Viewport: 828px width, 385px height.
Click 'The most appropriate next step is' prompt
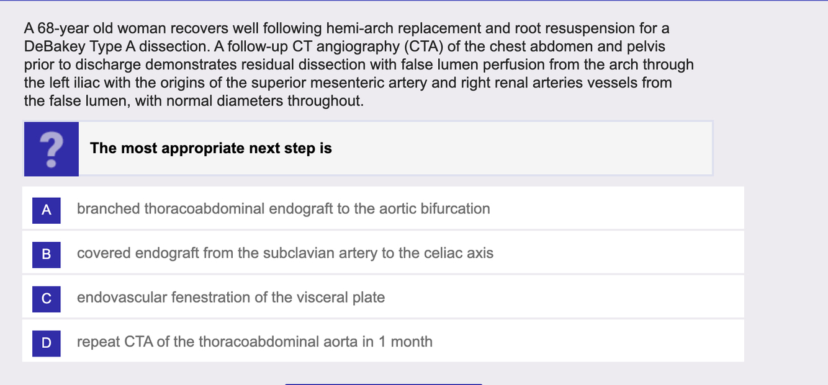(x=211, y=149)
